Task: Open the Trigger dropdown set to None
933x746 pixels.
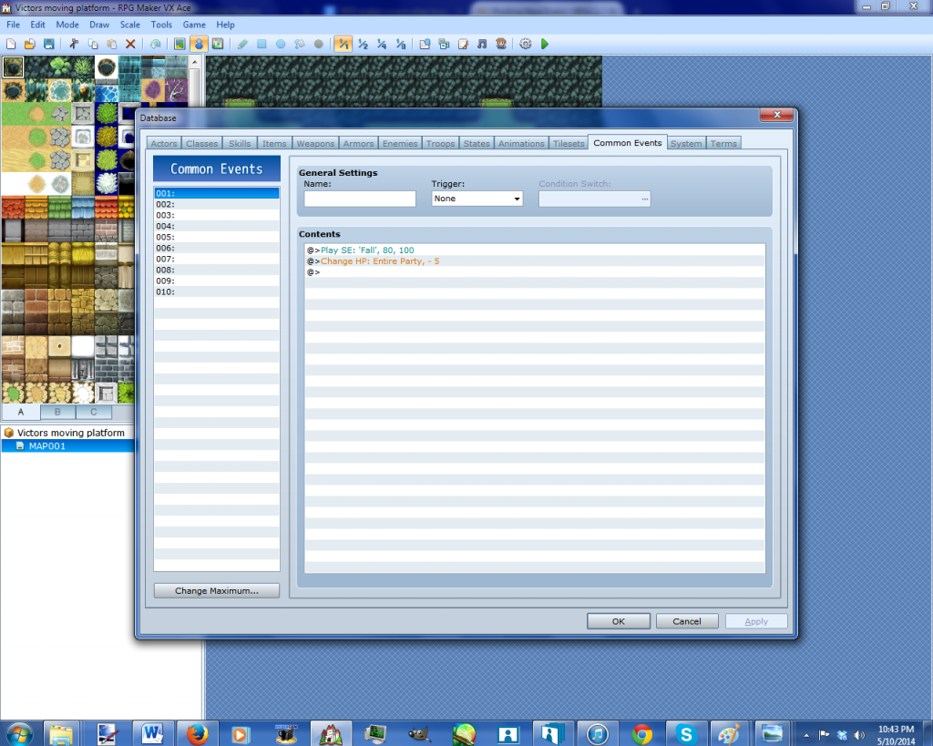Action: (x=477, y=199)
